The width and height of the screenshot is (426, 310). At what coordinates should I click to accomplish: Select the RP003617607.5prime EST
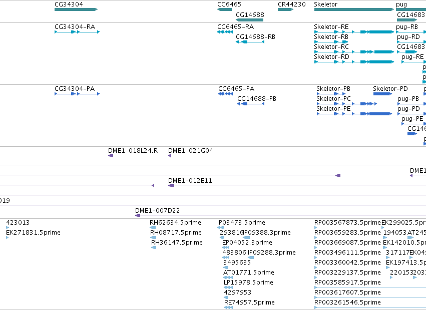[x=370, y=298]
